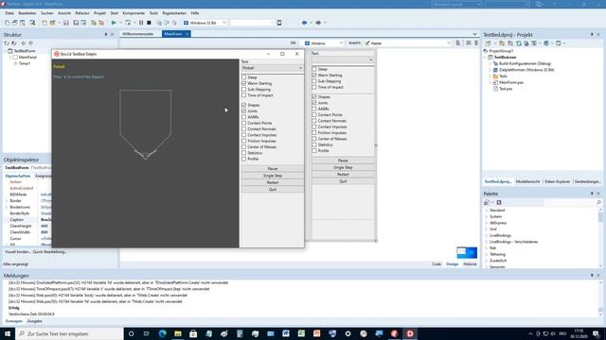Open the Pinball test dropdown
This screenshot has width=606, height=340.
tap(272, 68)
